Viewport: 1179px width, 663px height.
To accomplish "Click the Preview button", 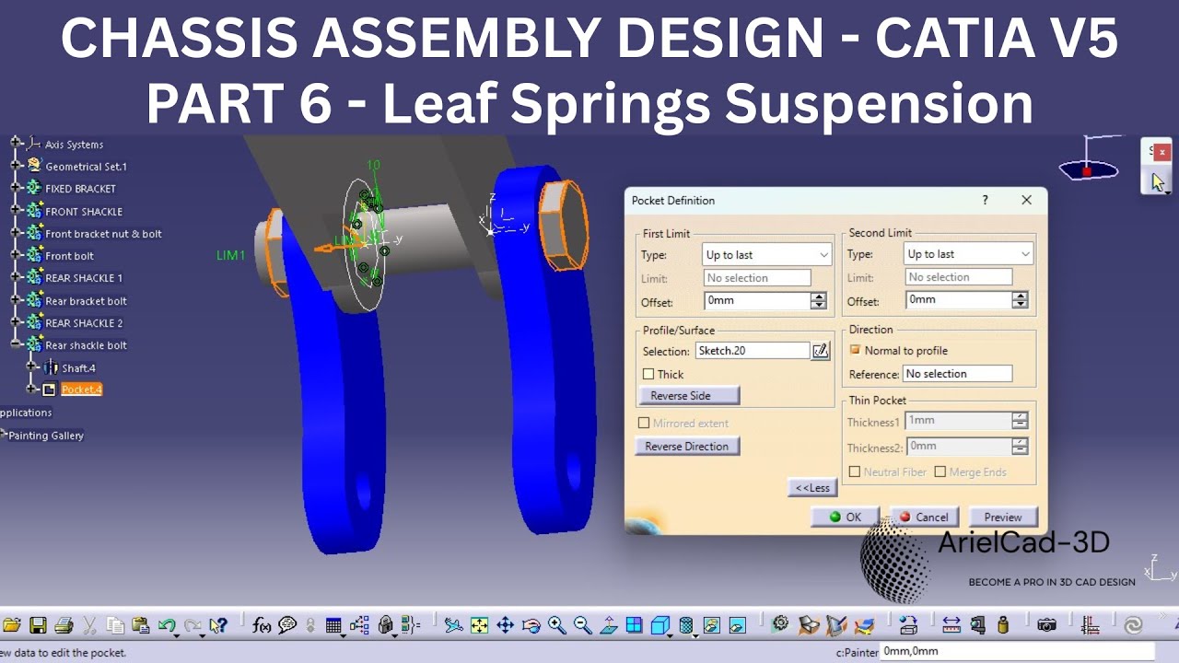I will (x=1002, y=517).
